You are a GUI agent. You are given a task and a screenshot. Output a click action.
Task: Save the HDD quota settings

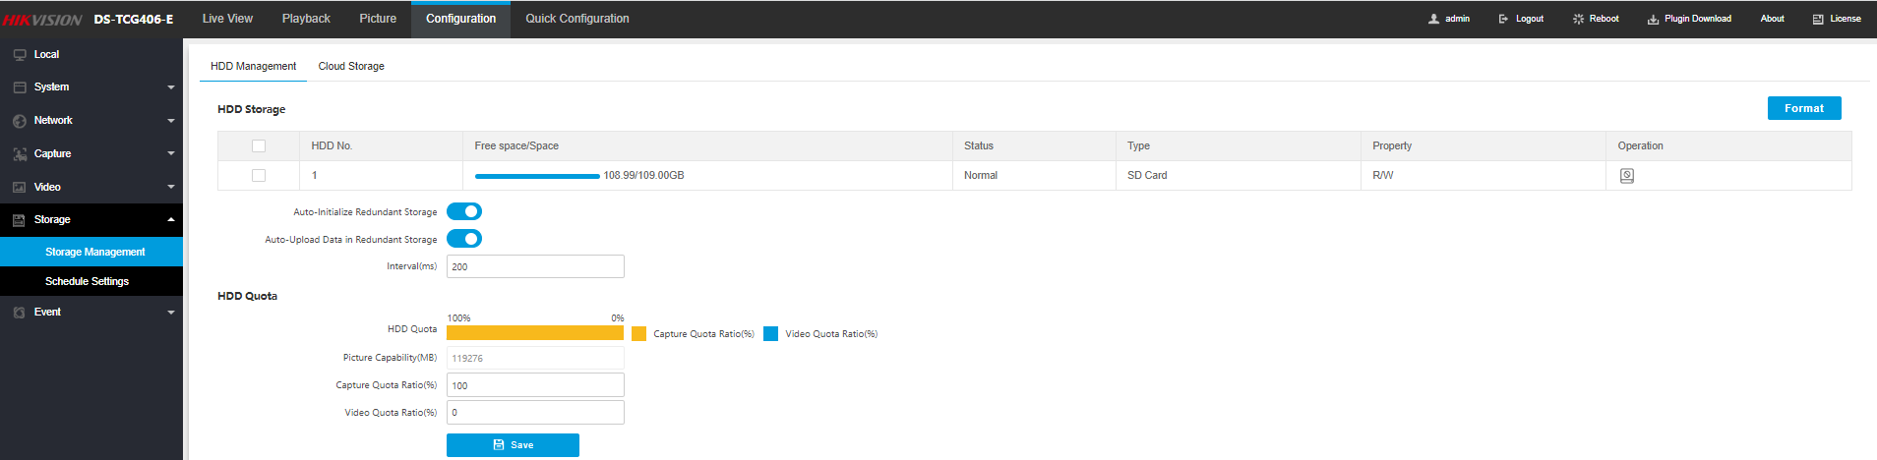pyautogui.click(x=513, y=445)
